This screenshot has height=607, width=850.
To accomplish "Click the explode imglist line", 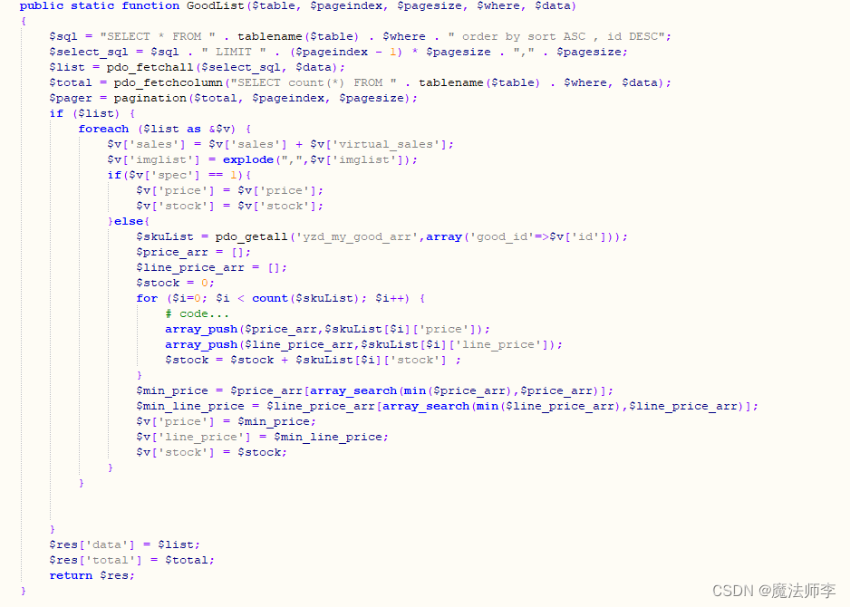I will (x=263, y=159).
